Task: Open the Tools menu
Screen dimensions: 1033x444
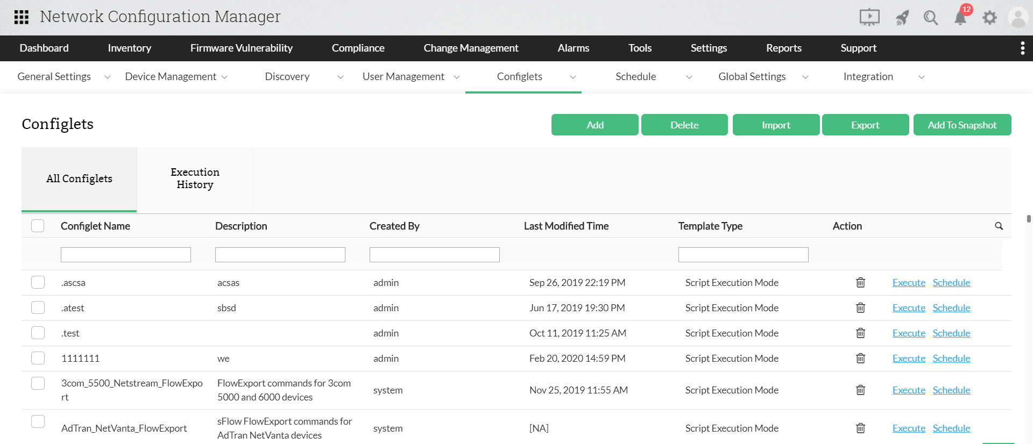Action: [640, 48]
